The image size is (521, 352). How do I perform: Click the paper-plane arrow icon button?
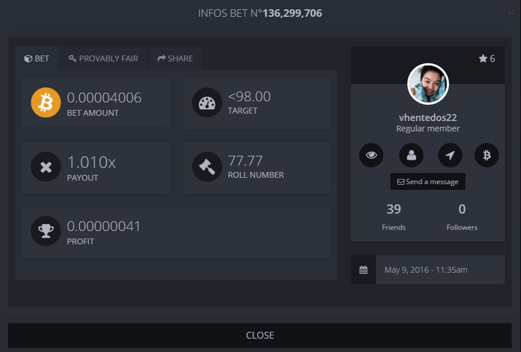[x=450, y=155]
